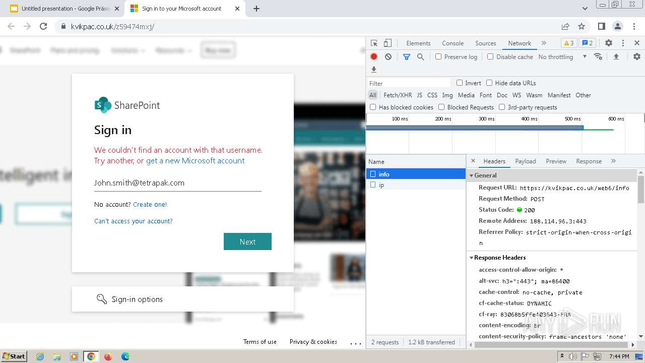
Task: Stop recording the network log
Action: pyautogui.click(x=374, y=57)
